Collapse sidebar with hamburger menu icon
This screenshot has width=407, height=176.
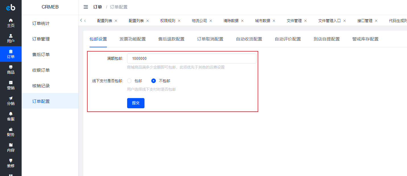tap(86, 7)
